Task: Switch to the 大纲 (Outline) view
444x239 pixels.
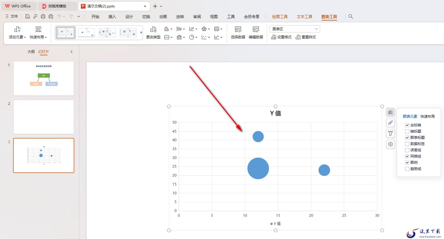Action: pos(31,52)
